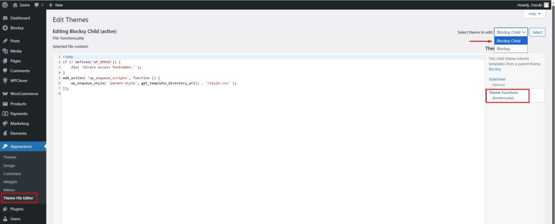This screenshot has height=224, width=555.
Task: Click the Appearance paintbrush icon
Action: [x=5, y=146]
